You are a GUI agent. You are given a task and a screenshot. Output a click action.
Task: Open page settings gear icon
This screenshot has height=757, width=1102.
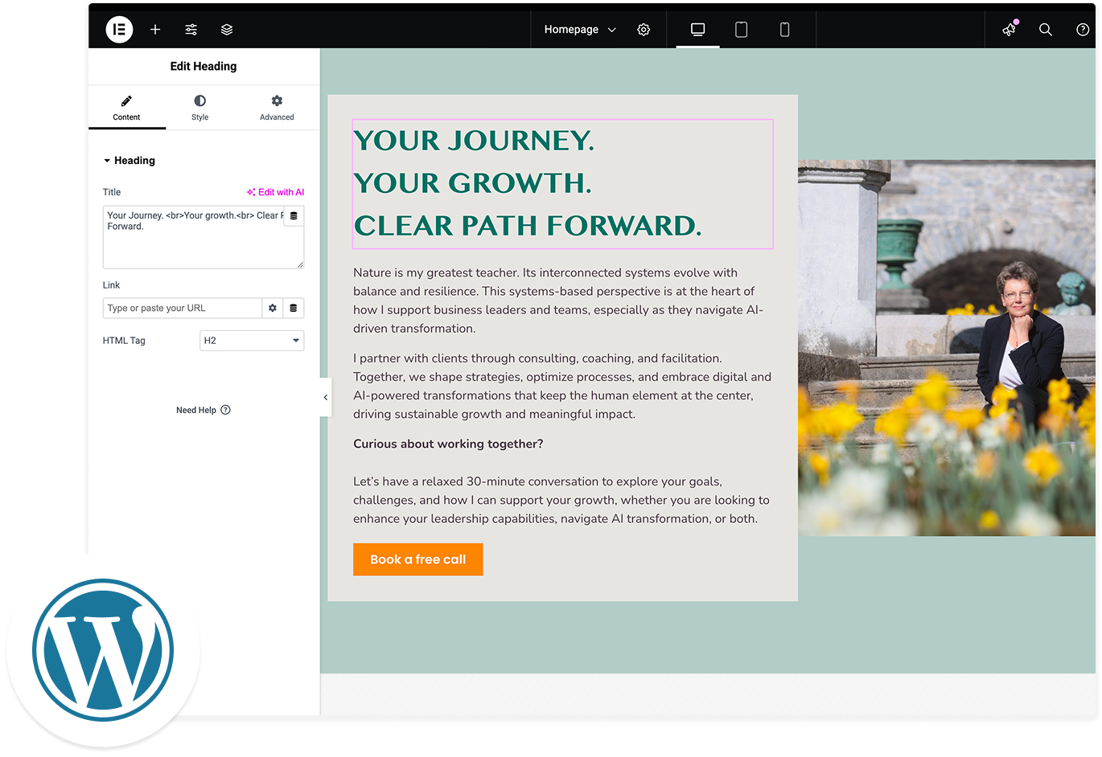coord(644,30)
